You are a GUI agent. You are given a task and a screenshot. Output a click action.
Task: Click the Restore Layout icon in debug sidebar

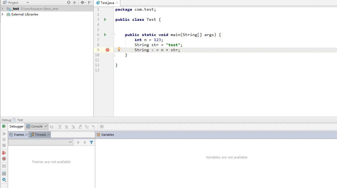4,173
